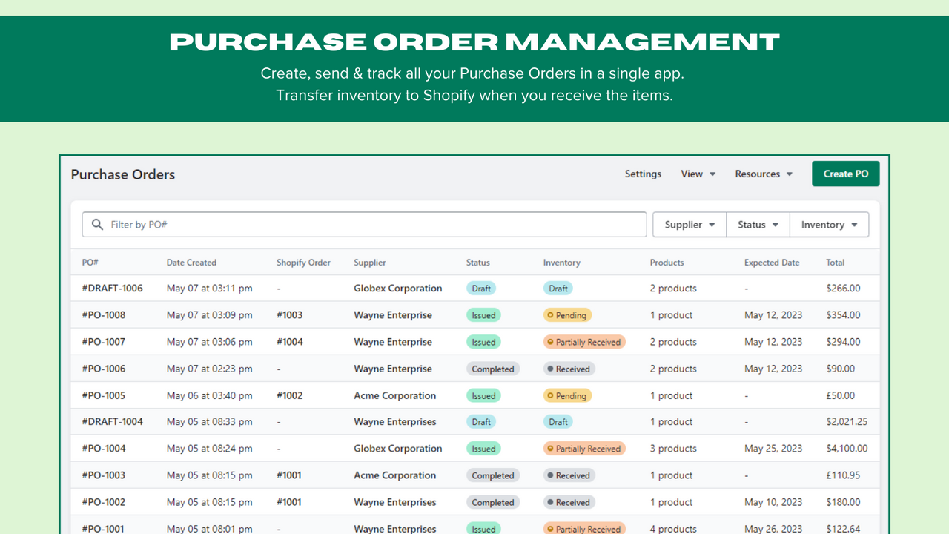Open the View menu
Image resolution: width=949 pixels, height=534 pixels.
(x=698, y=174)
